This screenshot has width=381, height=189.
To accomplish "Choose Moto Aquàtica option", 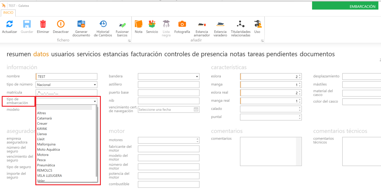I will point(48,150).
